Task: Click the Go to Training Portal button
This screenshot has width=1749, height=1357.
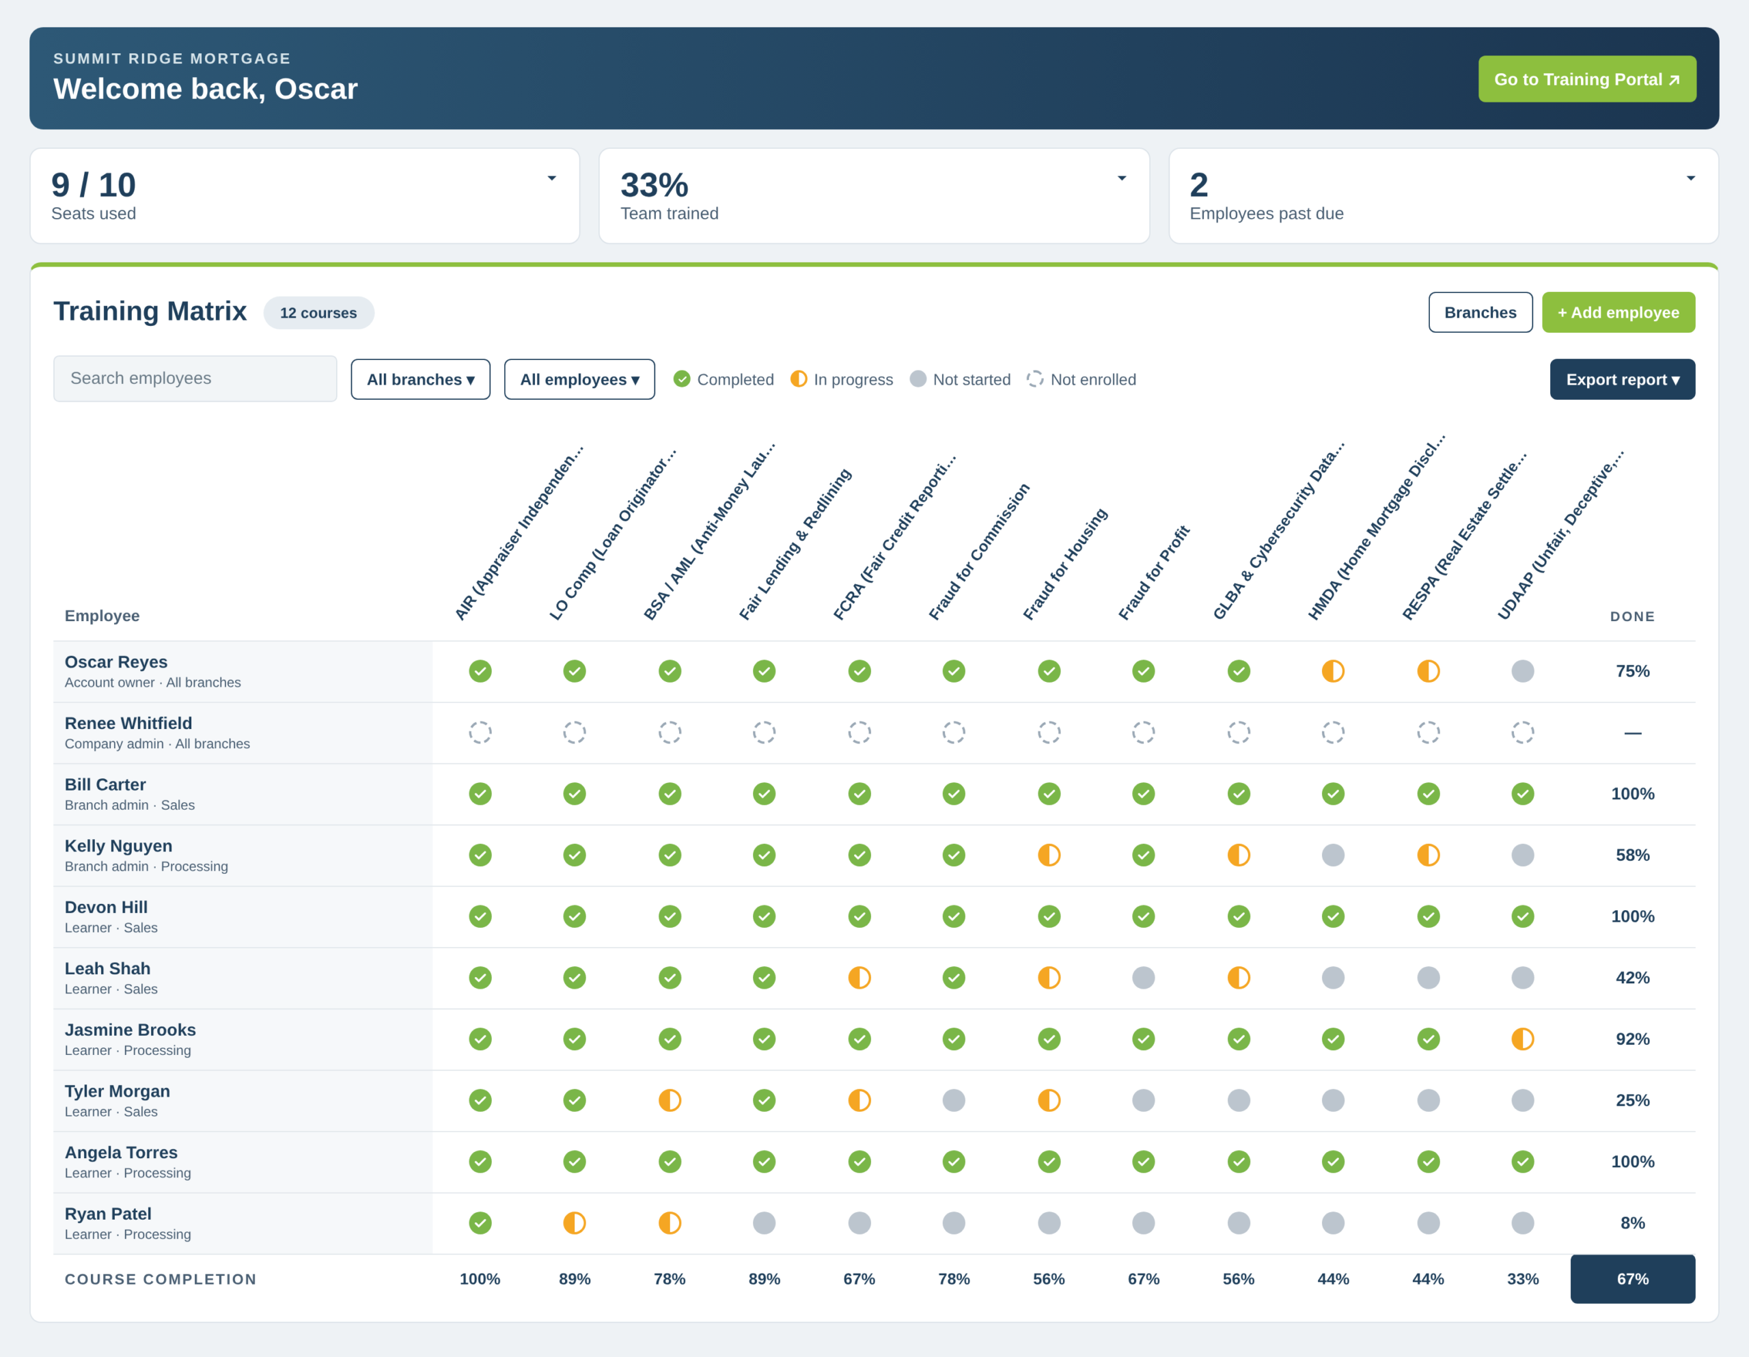Action: point(1586,79)
